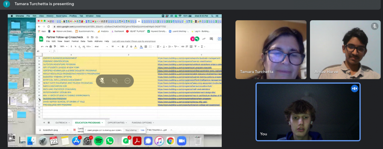Open the horizontal align dropdown
This screenshot has width=383, height=149.
tap(159, 46)
